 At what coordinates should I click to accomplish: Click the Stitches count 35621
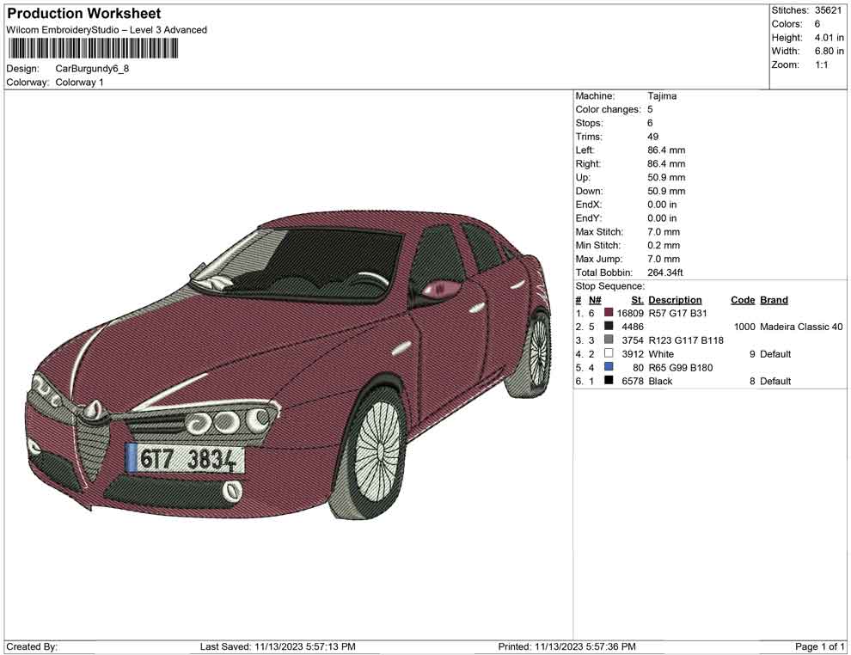pos(830,10)
